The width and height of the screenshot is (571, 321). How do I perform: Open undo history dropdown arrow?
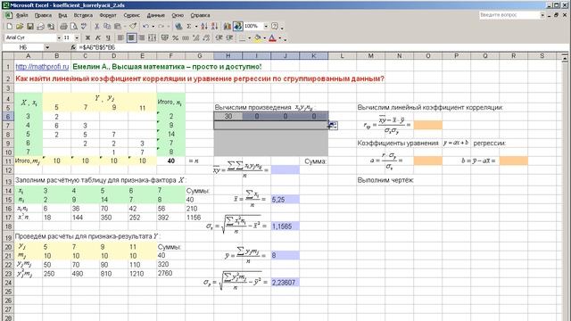153,26
